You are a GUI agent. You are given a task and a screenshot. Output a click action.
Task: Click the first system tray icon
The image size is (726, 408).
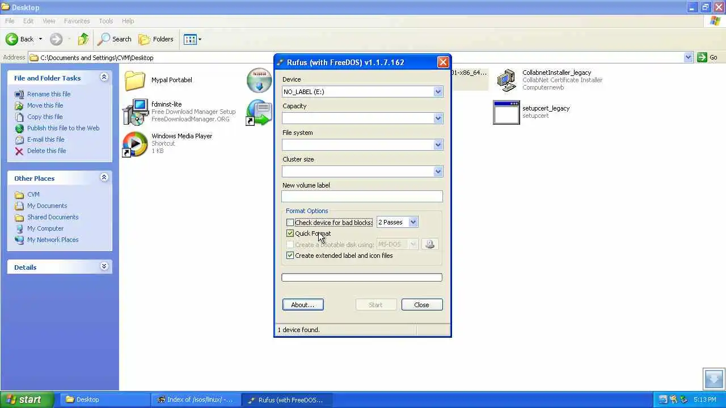[x=662, y=399]
